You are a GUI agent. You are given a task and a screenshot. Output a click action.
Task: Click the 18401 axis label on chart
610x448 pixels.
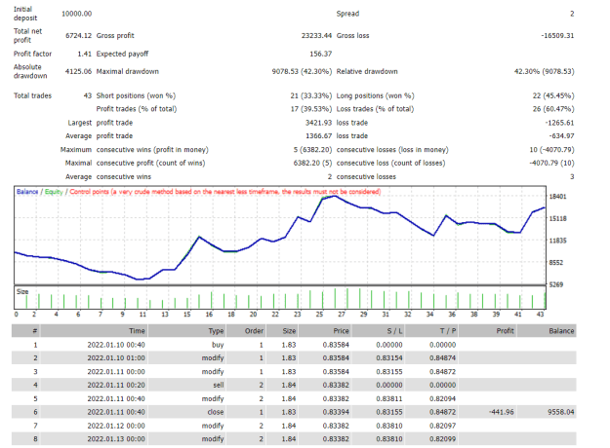click(x=557, y=197)
